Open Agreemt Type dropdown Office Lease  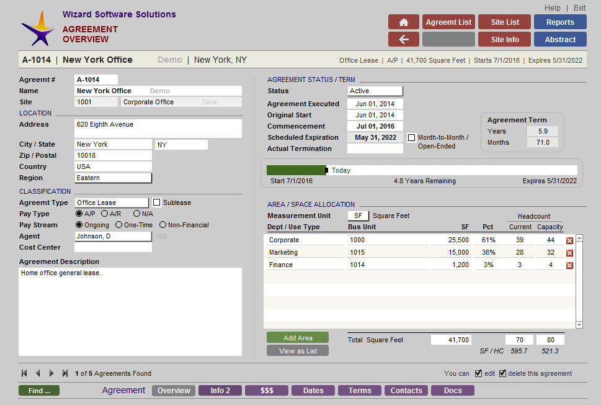click(111, 202)
